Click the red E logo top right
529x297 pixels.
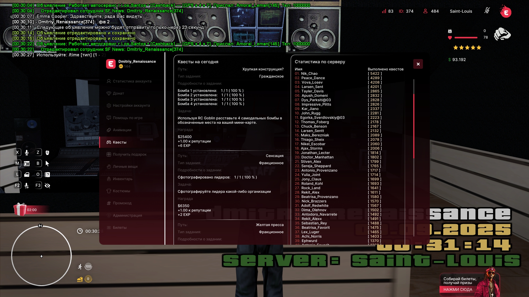[506, 12]
